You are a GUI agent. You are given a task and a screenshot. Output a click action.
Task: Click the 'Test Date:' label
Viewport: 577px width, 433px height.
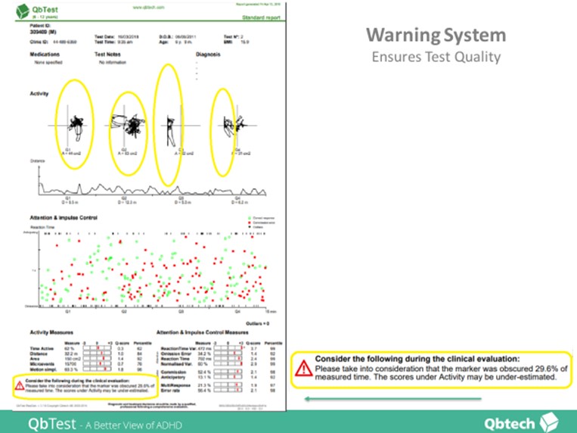tap(105, 37)
